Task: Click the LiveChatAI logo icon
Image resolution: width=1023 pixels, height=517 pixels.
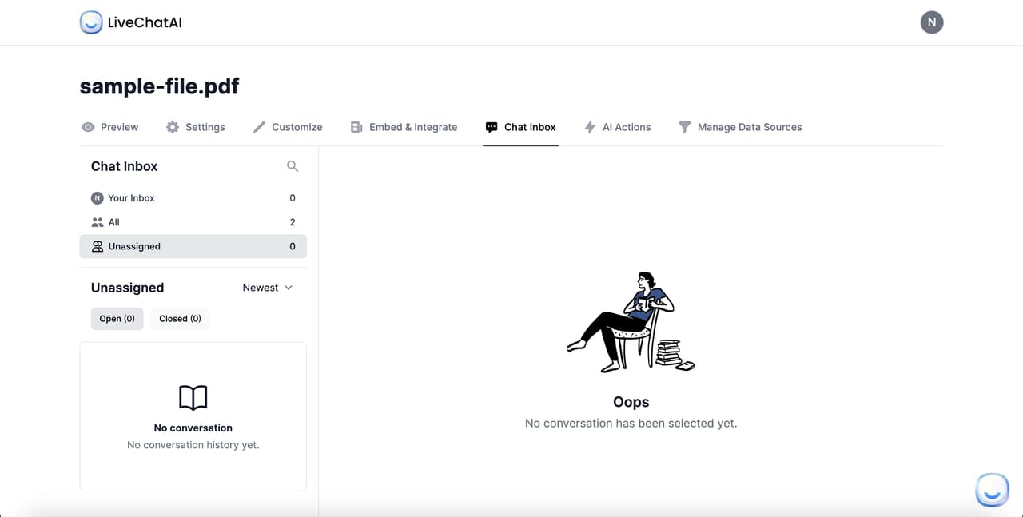Action: [x=91, y=22]
